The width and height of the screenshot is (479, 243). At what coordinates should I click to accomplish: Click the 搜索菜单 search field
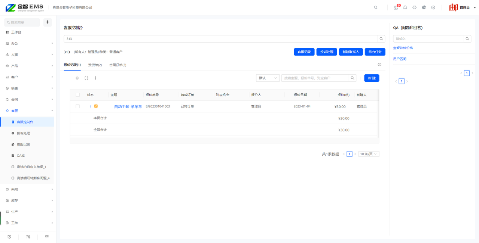(x=22, y=22)
